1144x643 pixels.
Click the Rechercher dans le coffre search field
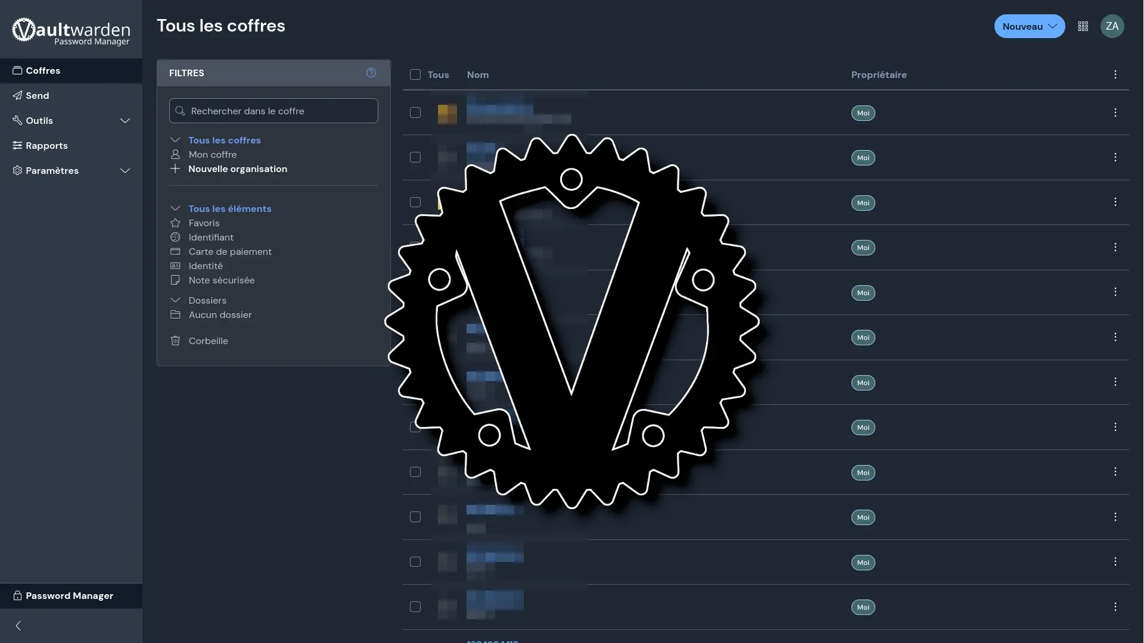coord(273,111)
